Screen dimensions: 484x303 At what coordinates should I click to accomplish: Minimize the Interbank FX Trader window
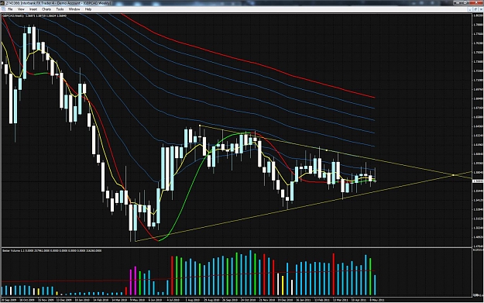458,3
